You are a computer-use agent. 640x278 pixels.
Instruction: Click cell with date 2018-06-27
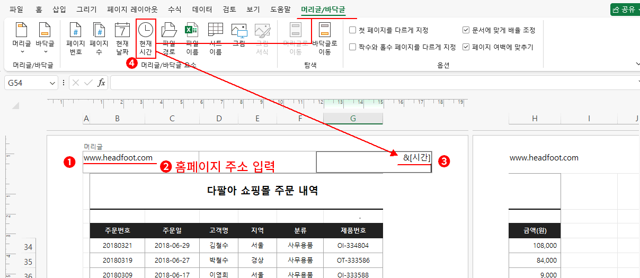pyautogui.click(x=172, y=261)
